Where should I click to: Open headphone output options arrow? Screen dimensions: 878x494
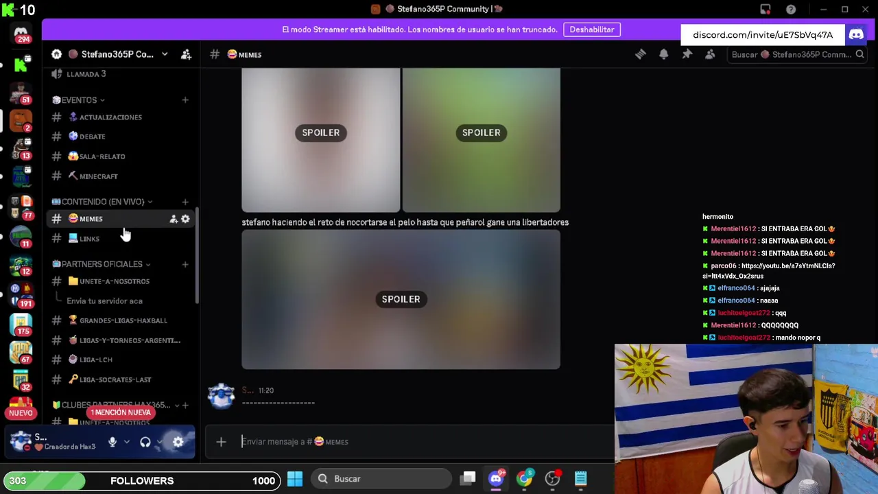click(160, 443)
